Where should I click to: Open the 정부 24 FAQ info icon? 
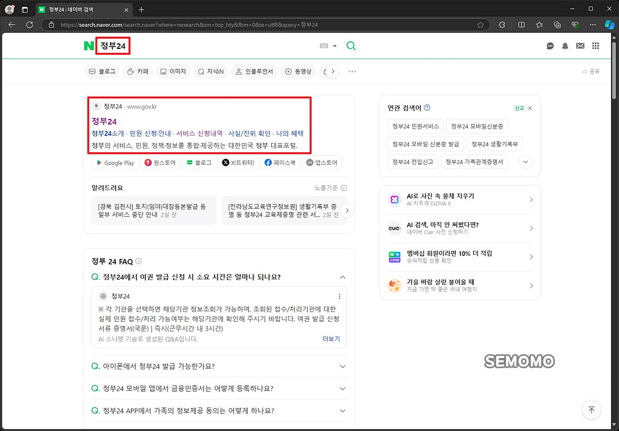click(x=138, y=261)
